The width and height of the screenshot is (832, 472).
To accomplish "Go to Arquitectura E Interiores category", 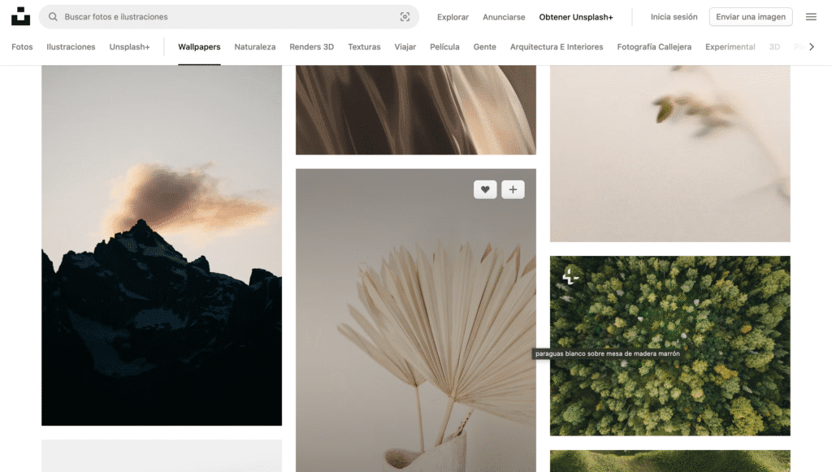I will tap(556, 47).
